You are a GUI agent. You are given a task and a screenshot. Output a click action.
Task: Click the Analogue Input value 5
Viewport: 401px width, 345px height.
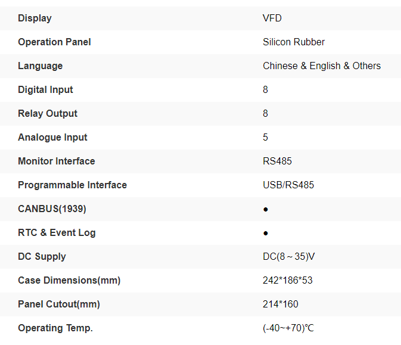[x=265, y=138]
